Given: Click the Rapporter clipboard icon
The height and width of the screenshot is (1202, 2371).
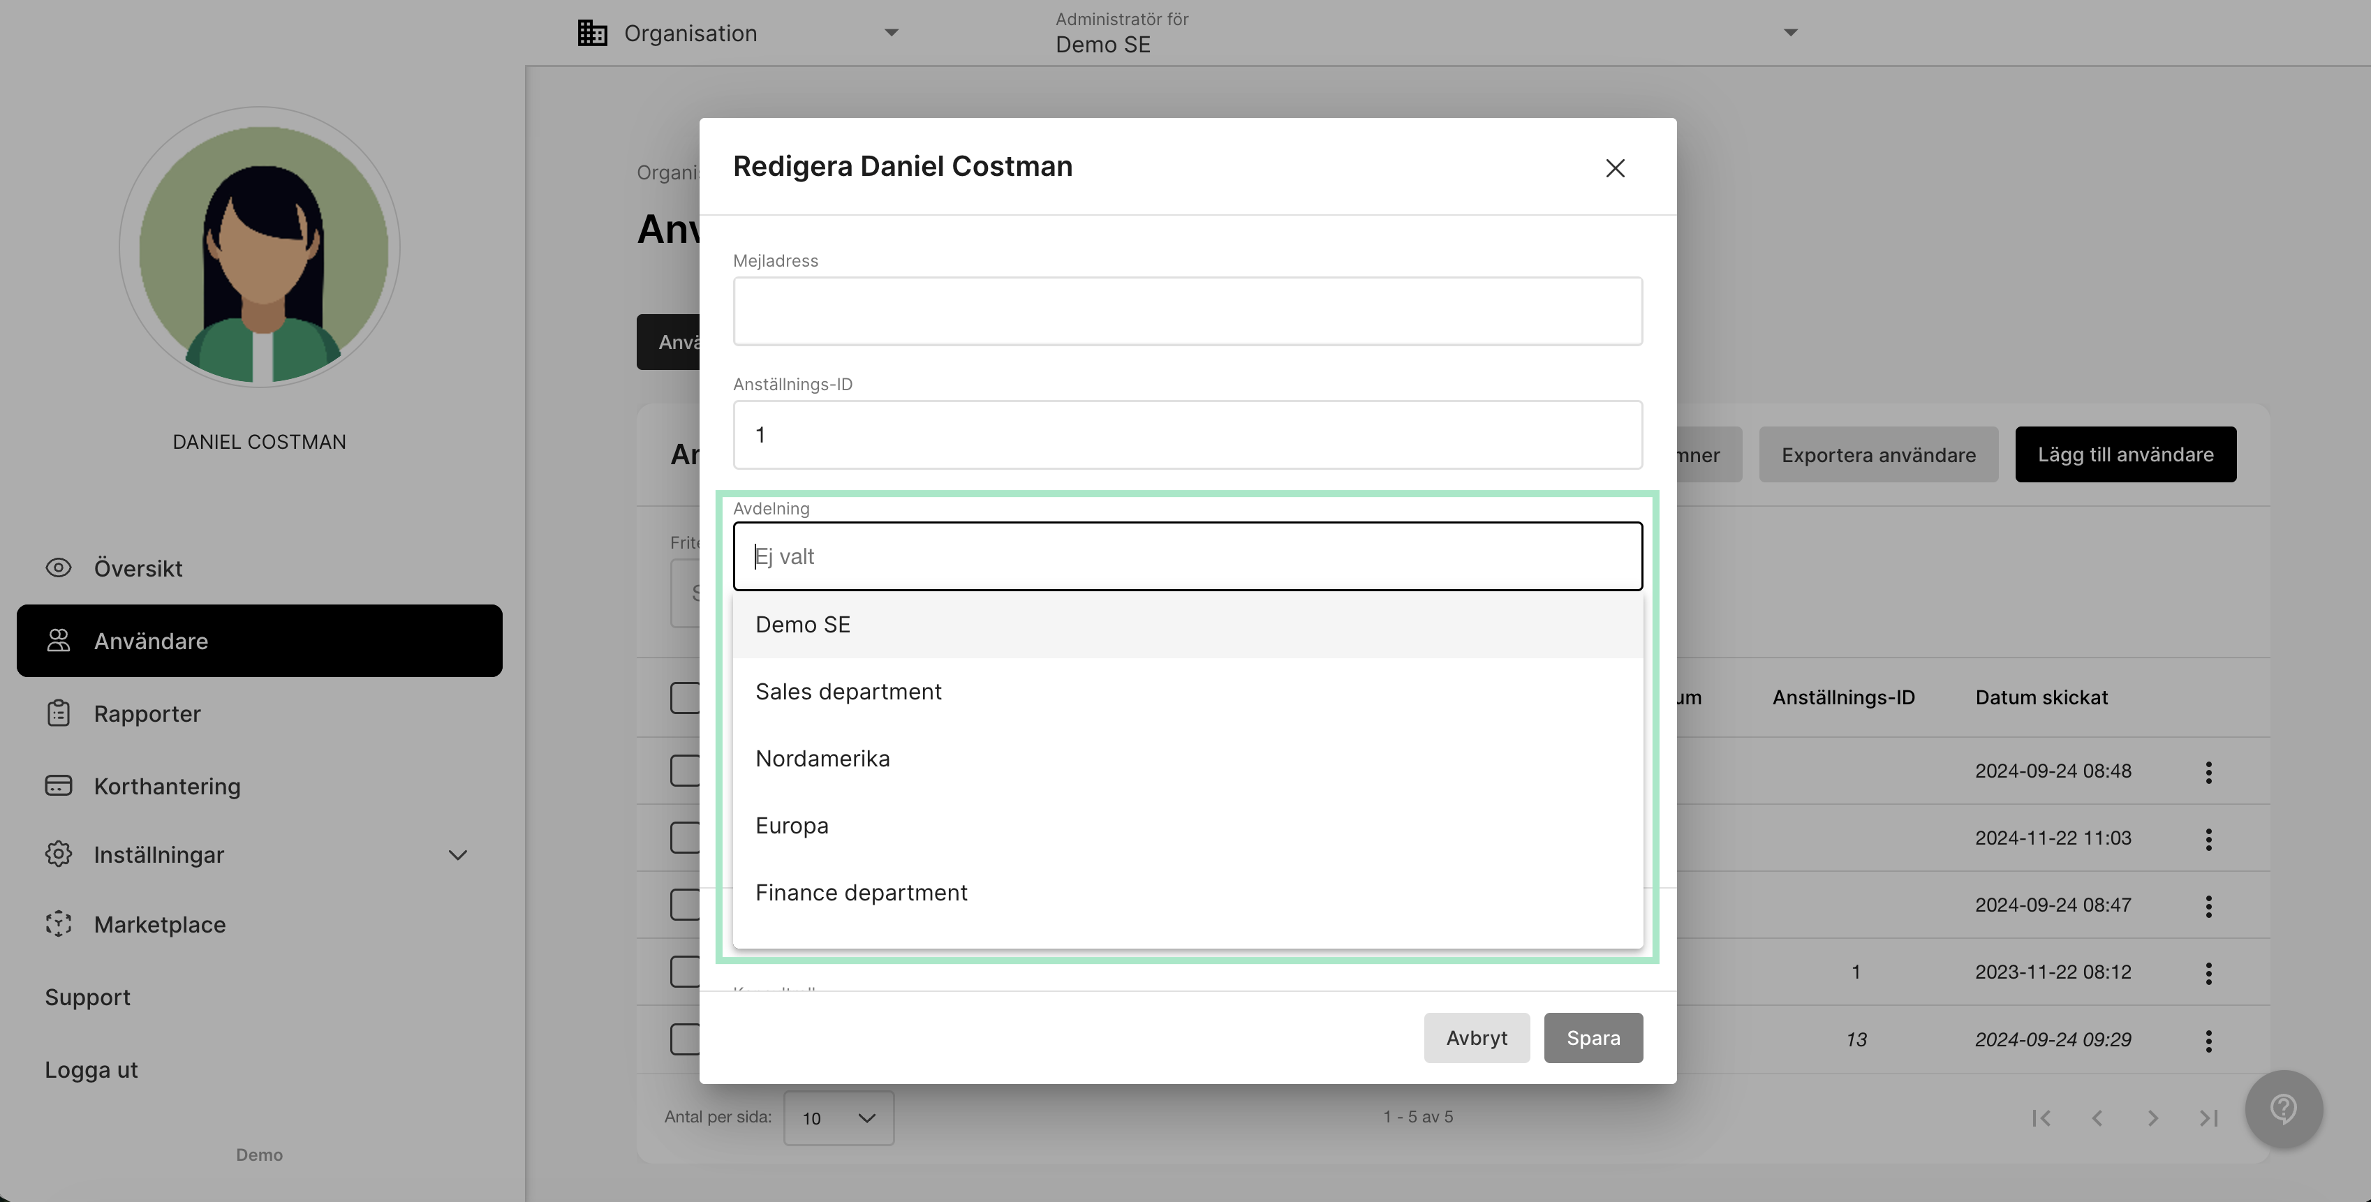Looking at the screenshot, I should tap(58, 713).
